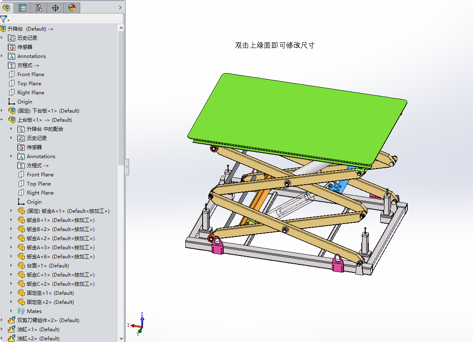Expand the (固定) 钣金A<1> node
This screenshot has width=473, height=342.
click(x=11, y=211)
